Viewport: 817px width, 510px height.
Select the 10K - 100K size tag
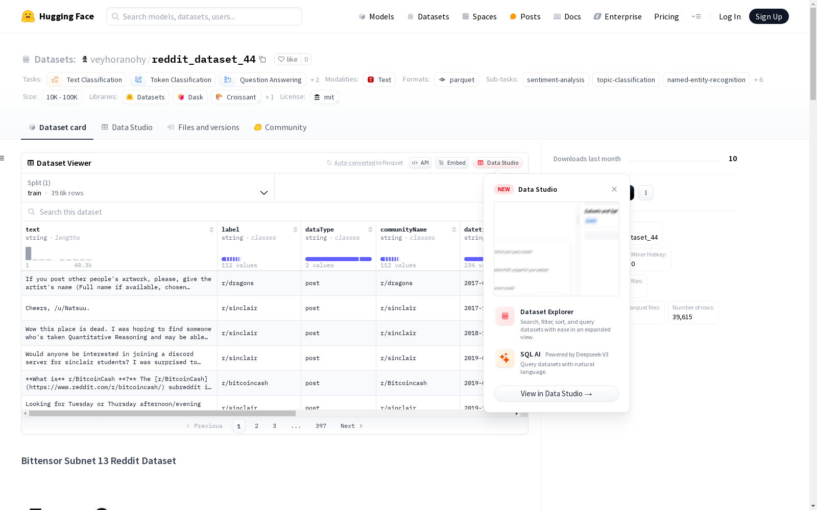(x=62, y=97)
